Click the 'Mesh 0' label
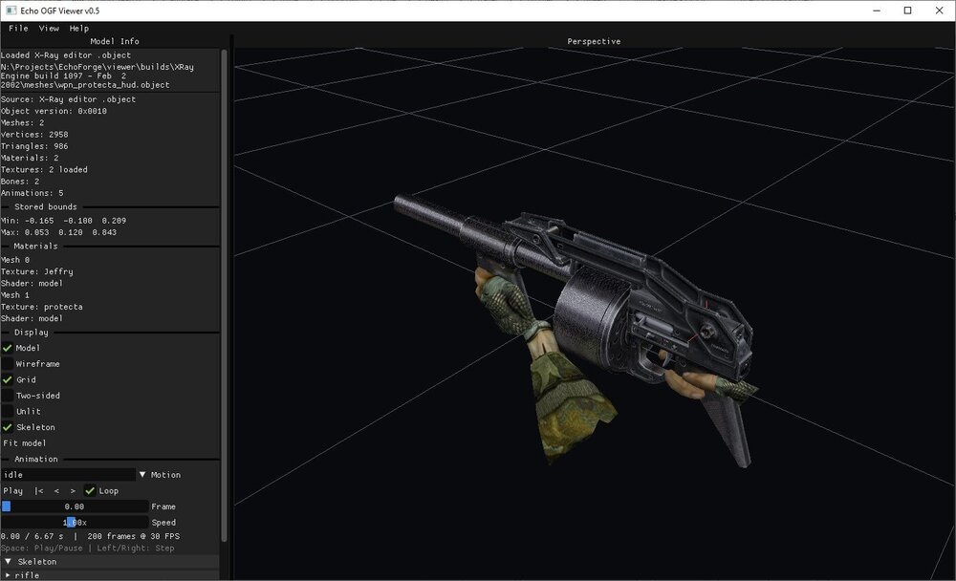956x581 pixels. (15, 260)
